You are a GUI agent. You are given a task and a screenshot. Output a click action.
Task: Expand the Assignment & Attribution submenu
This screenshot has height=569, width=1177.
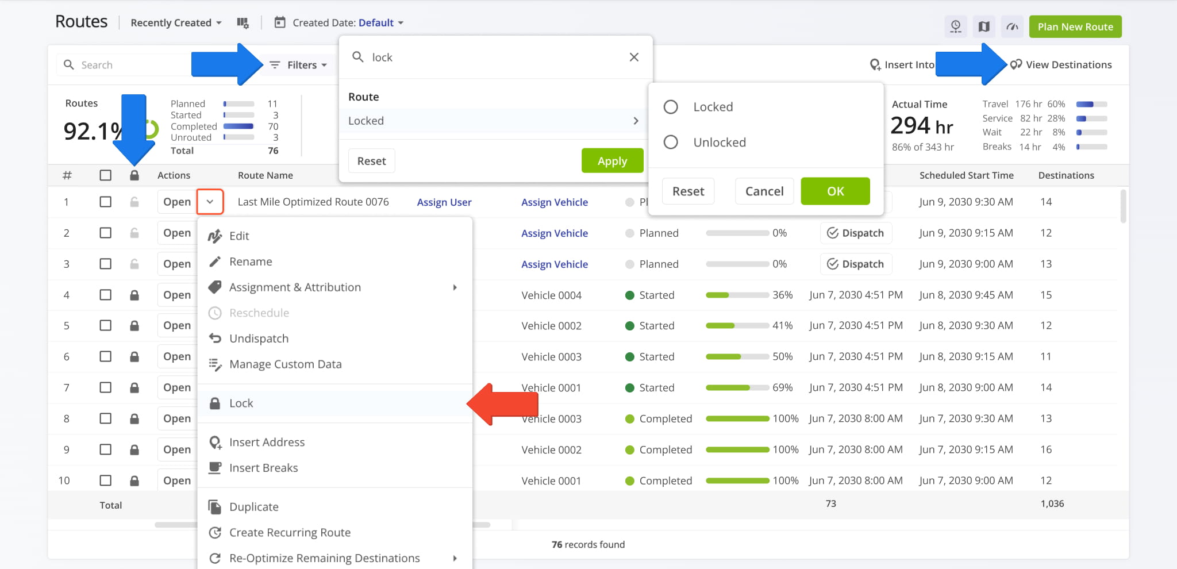point(455,287)
